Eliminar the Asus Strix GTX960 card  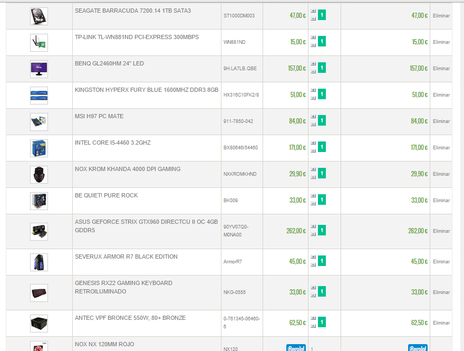(x=441, y=231)
